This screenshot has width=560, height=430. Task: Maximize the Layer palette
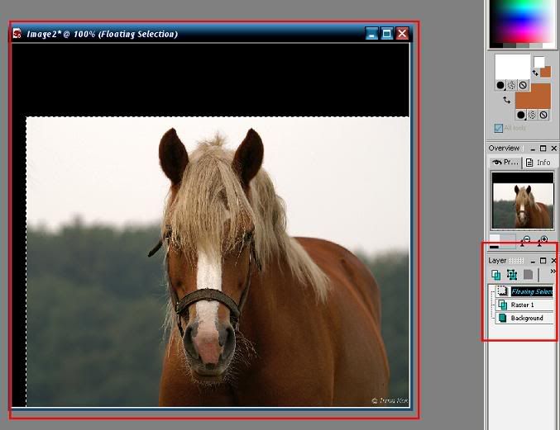[x=543, y=261]
